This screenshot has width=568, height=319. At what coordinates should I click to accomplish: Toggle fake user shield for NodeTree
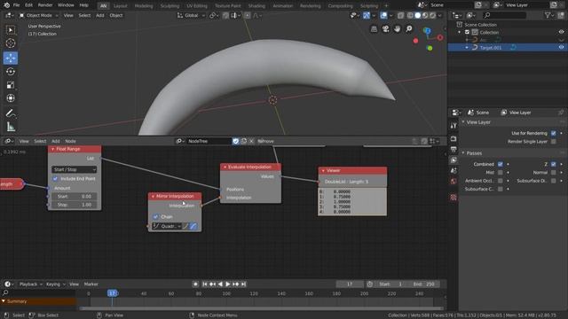coord(236,141)
